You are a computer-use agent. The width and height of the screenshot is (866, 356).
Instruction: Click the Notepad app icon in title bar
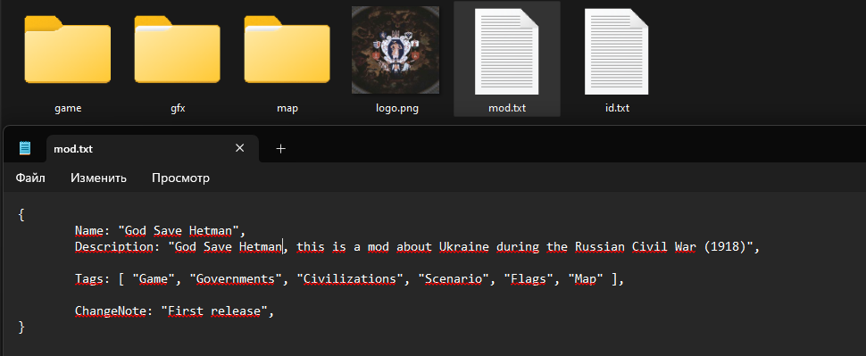[x=25, y=148]
